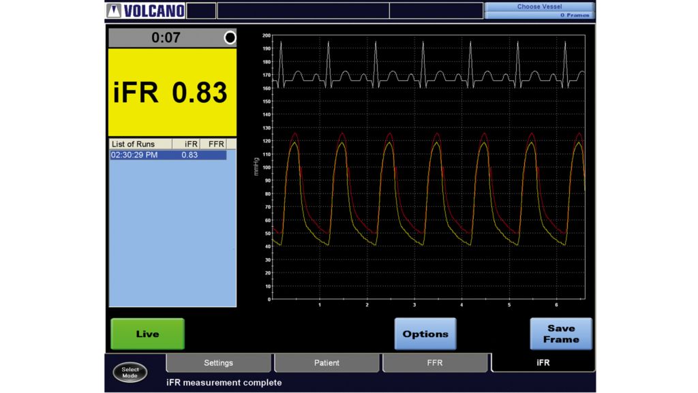The width and height of the screenshot is (698, 393).
Task: Click the round record indicator beside 0:07
Action: [x=230, y=37]
